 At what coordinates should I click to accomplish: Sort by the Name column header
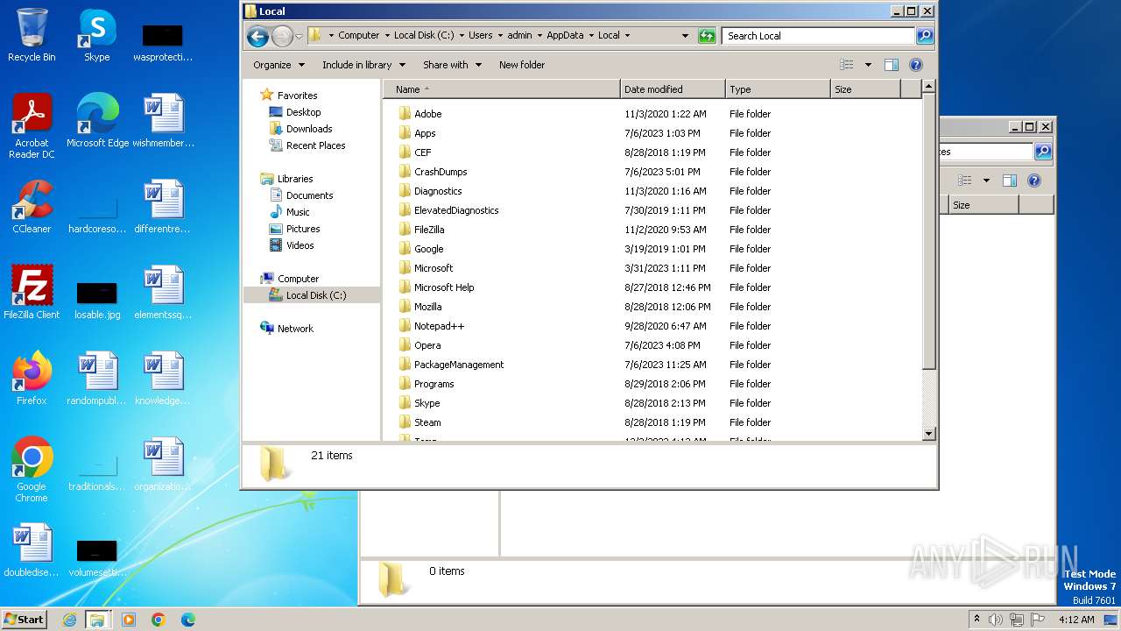pos(502,89)
